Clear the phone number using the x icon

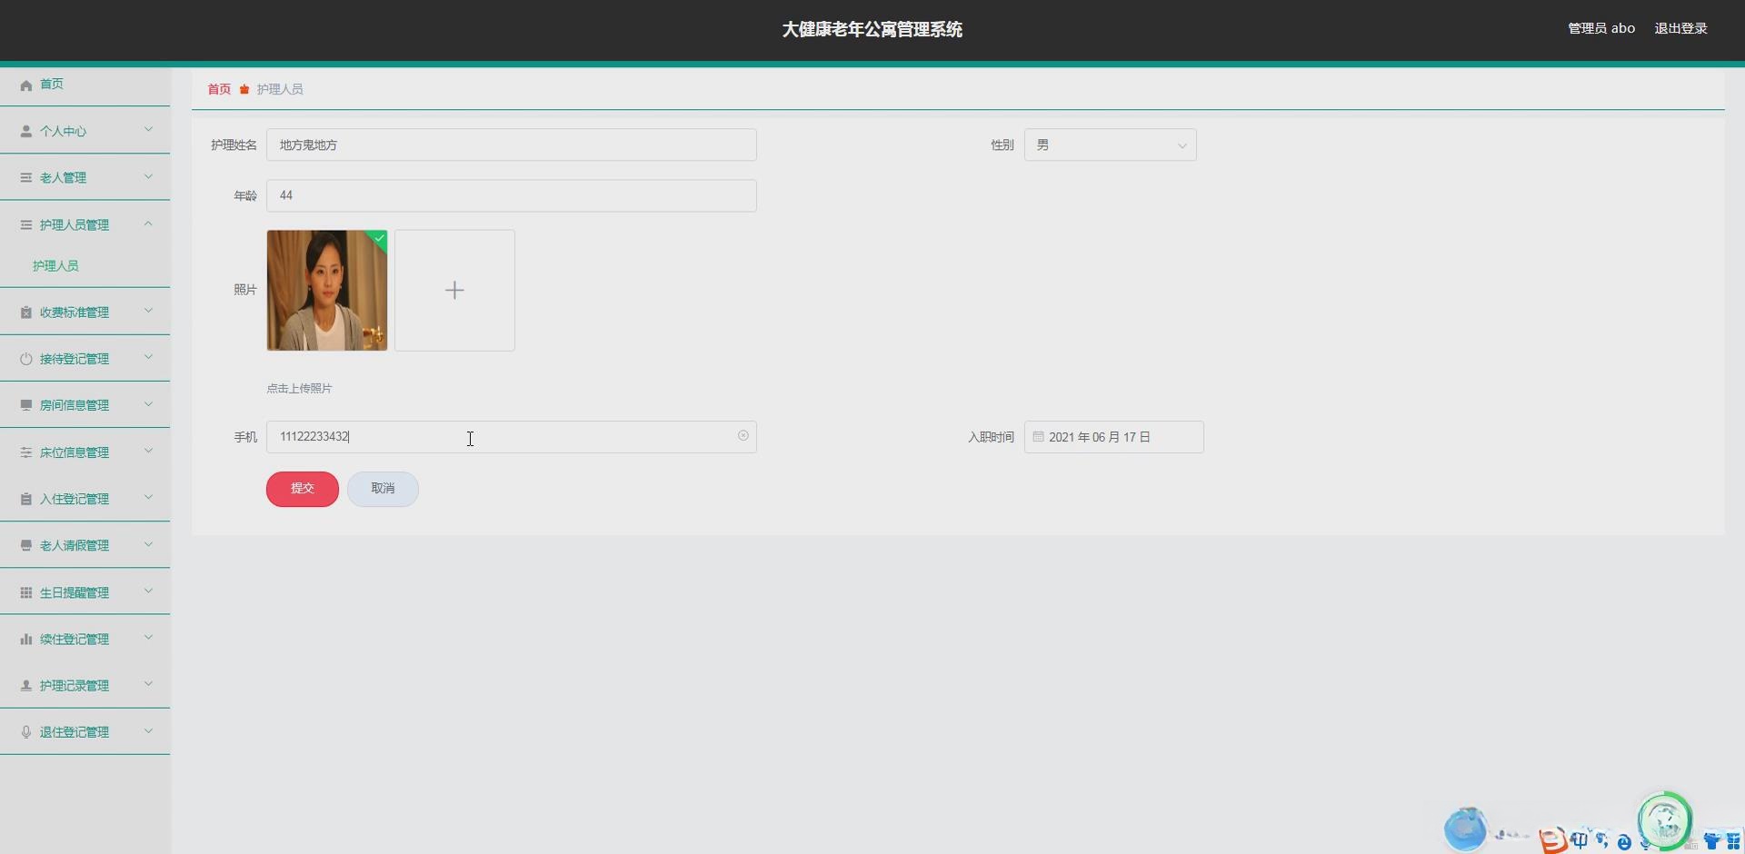click(x=743, y=436)
